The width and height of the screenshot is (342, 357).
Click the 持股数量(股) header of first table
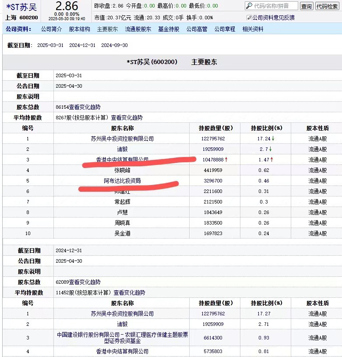point(216,128)
